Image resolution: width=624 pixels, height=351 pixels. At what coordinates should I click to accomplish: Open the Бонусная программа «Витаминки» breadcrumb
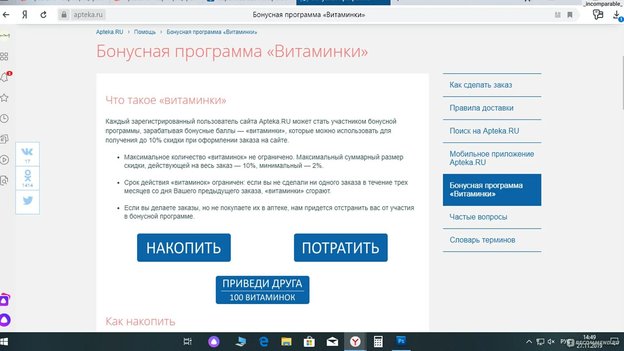[212, 32]
